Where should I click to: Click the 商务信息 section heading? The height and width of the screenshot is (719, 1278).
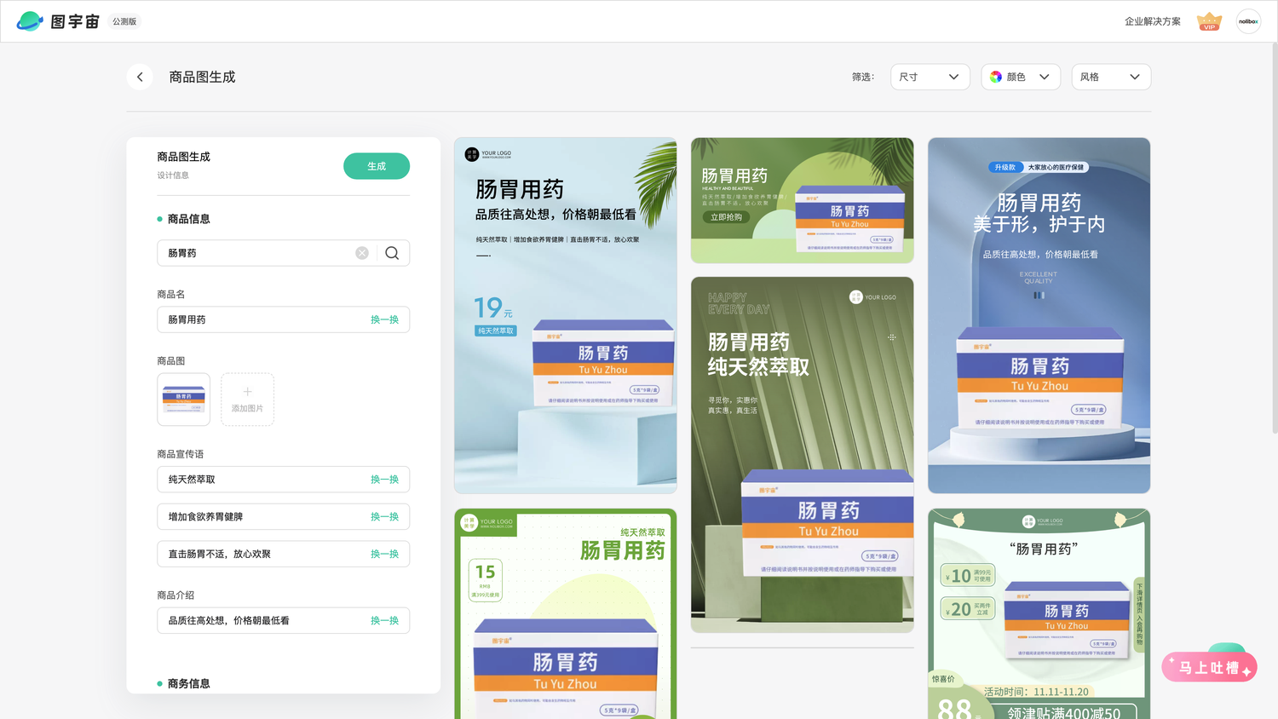click(x=188, y=683)
